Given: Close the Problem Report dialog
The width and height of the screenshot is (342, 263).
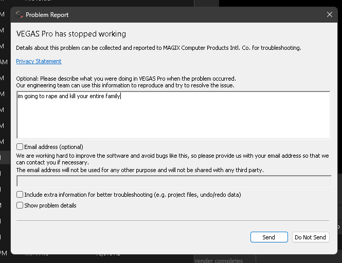Looking at the screenshot, I should pos(330,15).
